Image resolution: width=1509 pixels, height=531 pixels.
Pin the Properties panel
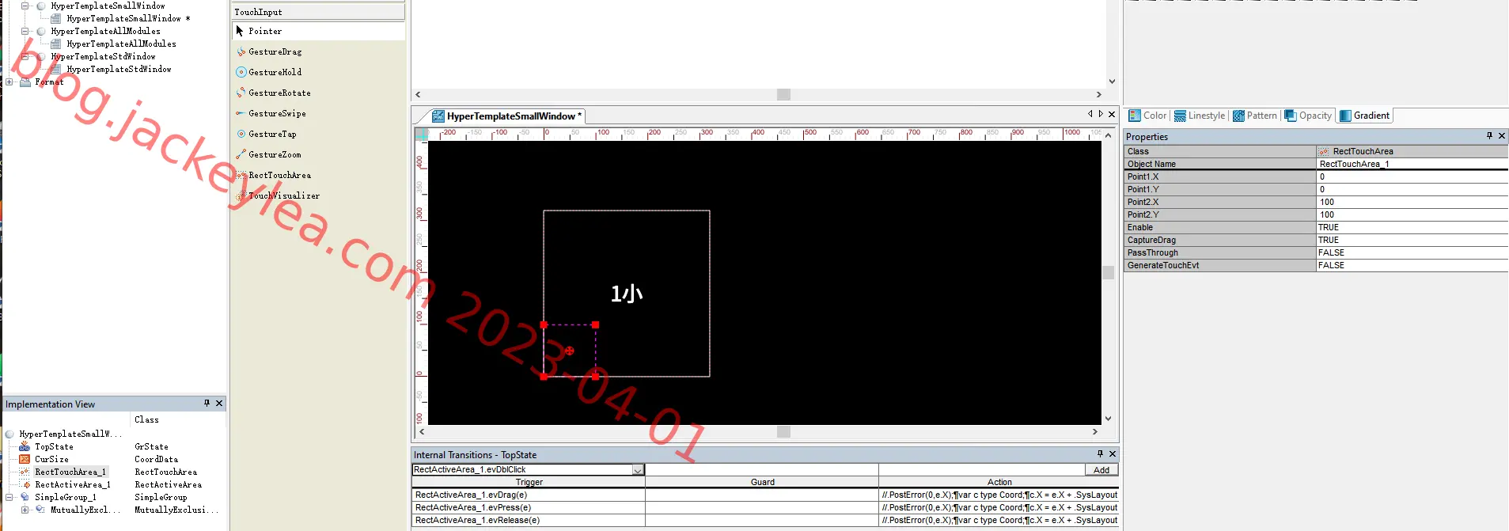click(x=1489, y=136)
